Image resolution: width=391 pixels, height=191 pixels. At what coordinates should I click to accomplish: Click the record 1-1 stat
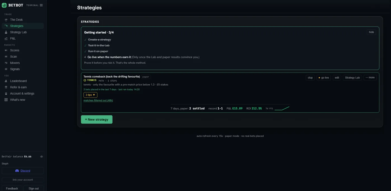[216, 108]
